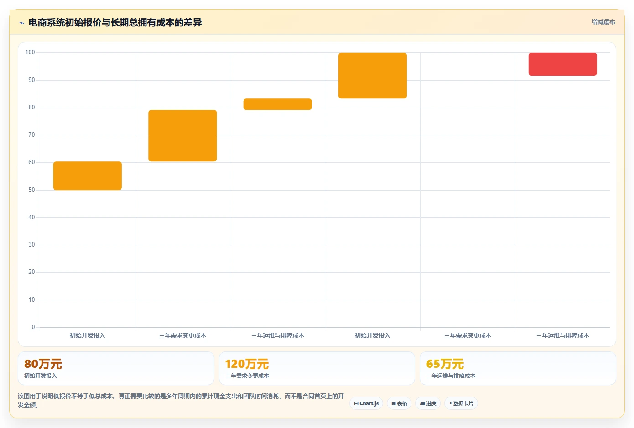This screenshot has height=428, width=634.
Task: Click the y-axis tick label 70
Action: (x=31, y=135)
